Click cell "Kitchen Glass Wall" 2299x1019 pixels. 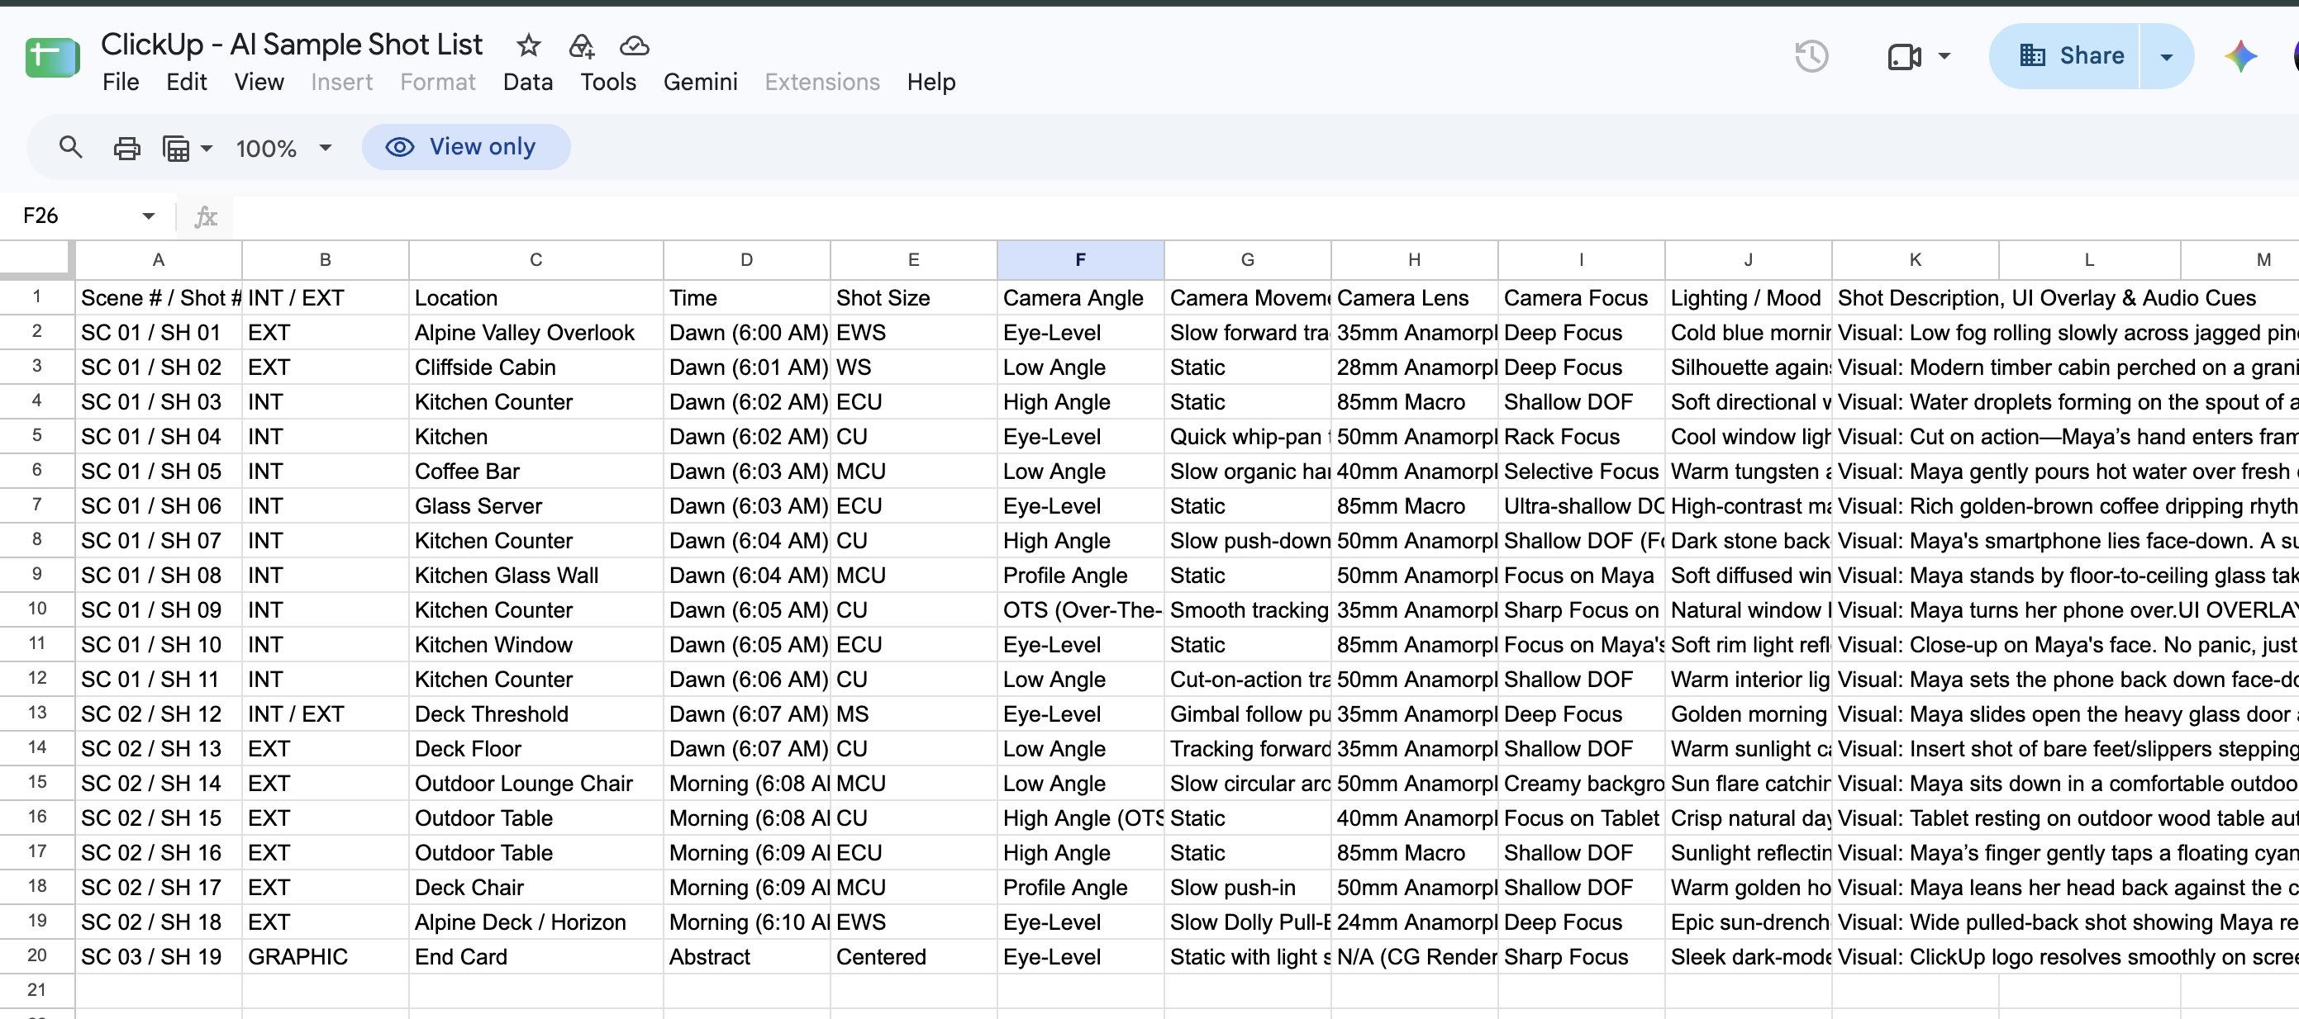[535, 575]
